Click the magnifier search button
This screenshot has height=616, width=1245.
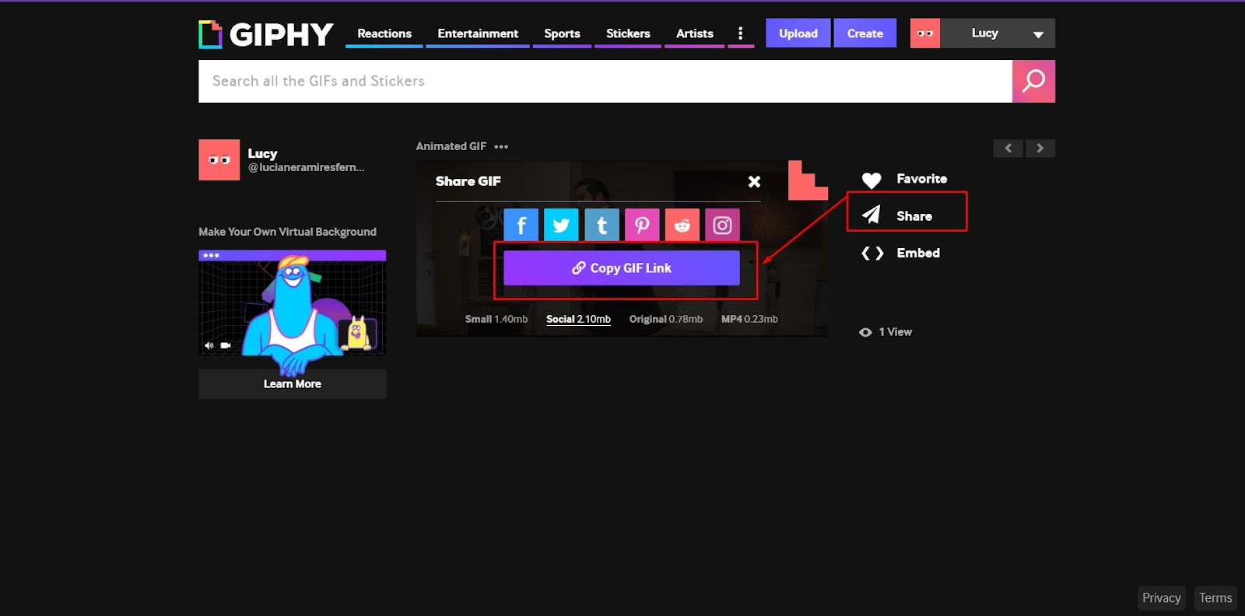(1033, 81)
